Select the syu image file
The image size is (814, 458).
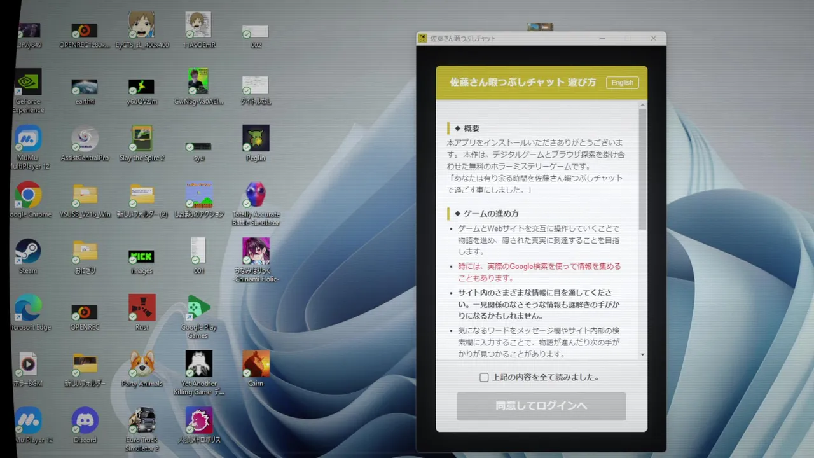(198, 147)
